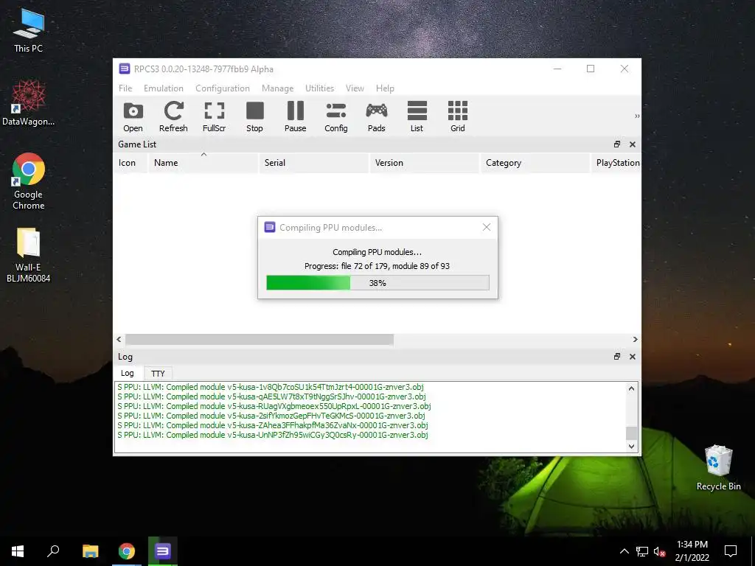Image resolution: width=755 pixels, height=566 pixels.
Task: Open the Configuration menu
Action: (223, 88)
